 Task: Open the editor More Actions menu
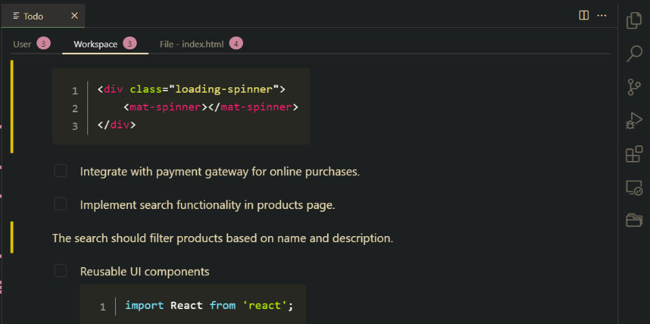[x=601, y=16]
